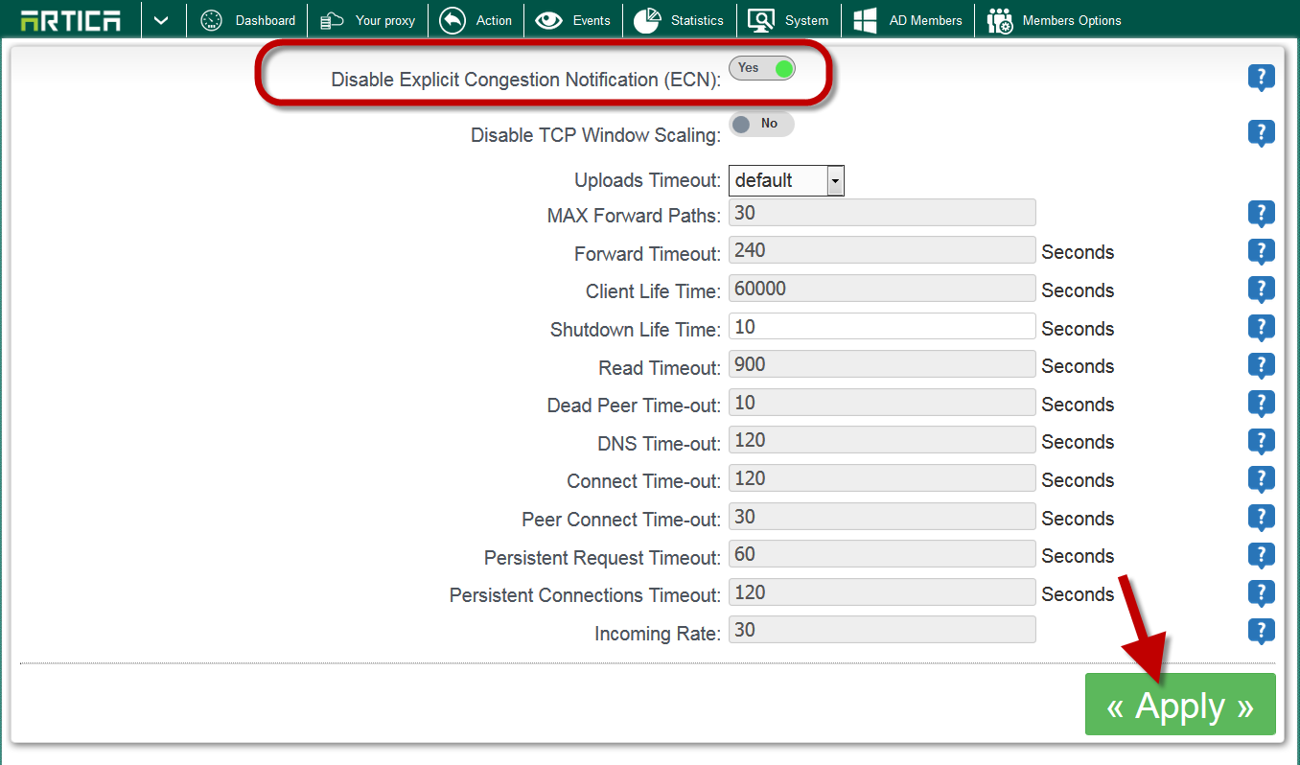This screenshot has height=765, width=1300.
Task: Toggle Disable Explicit Congestion Notification switch
Action: coord(762,68)
